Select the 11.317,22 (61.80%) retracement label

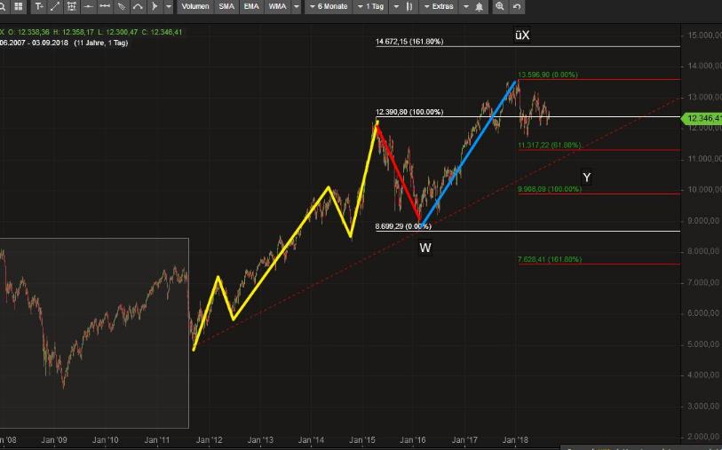[550, 146]
